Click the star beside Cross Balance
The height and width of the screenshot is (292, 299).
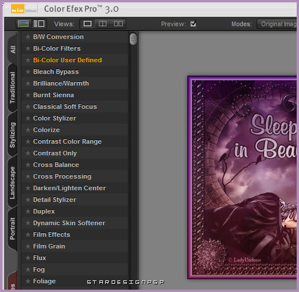point(28,165)
